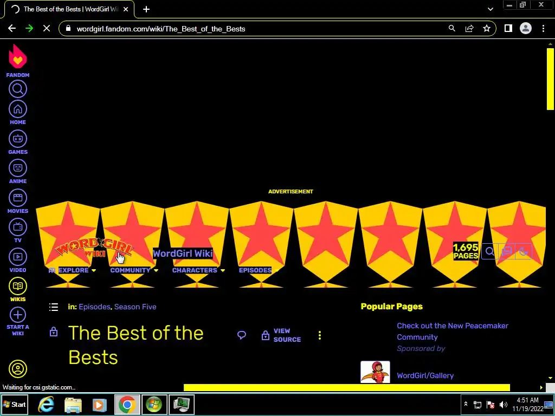Show hidden system tray icons
This screenshot has height=416, width=555.
466,404
